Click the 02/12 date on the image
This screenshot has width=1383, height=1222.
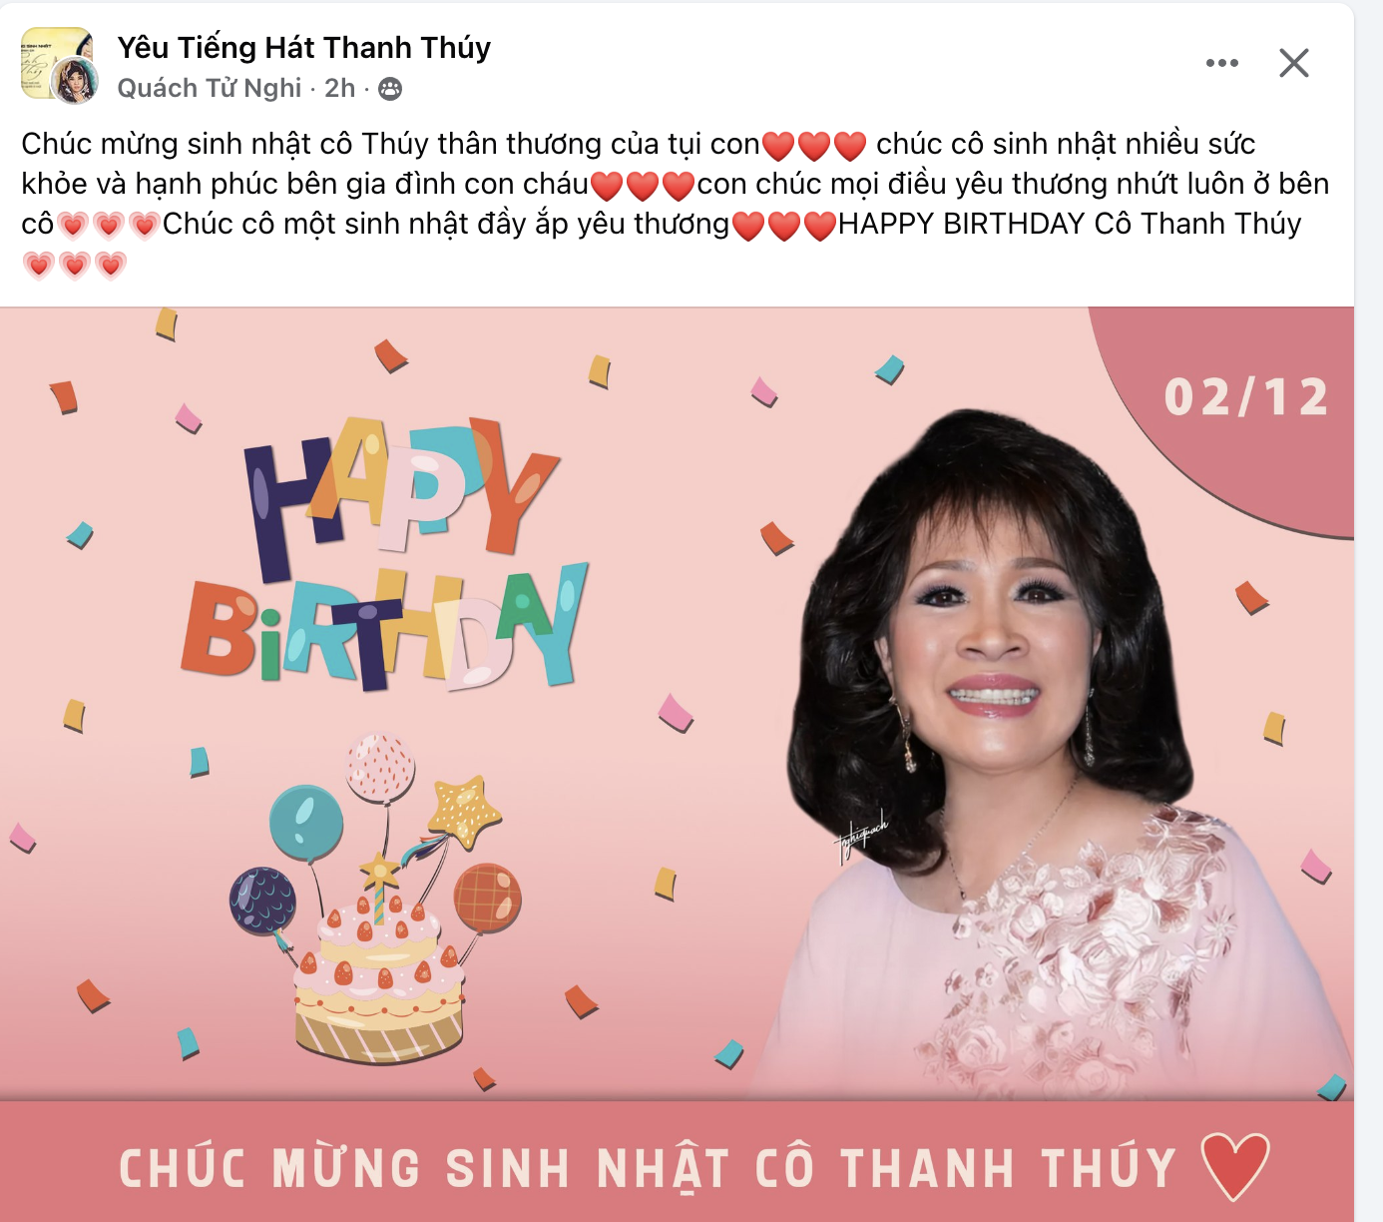[x=1246, y=397]
